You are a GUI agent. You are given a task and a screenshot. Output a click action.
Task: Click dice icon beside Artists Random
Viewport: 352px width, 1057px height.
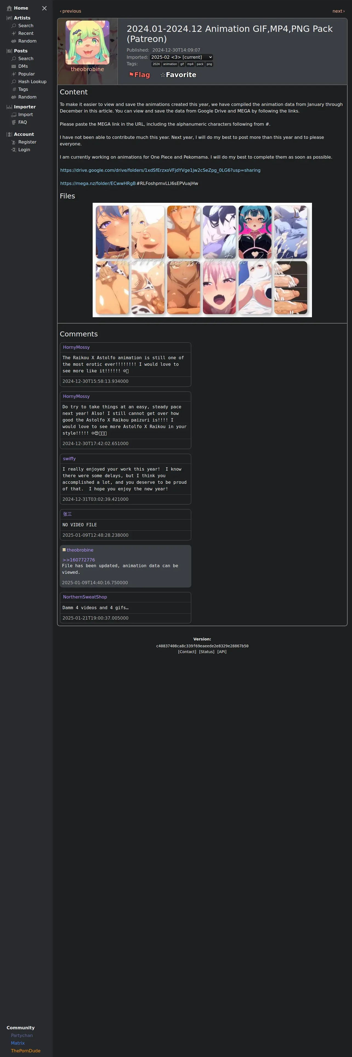(14, 41)
